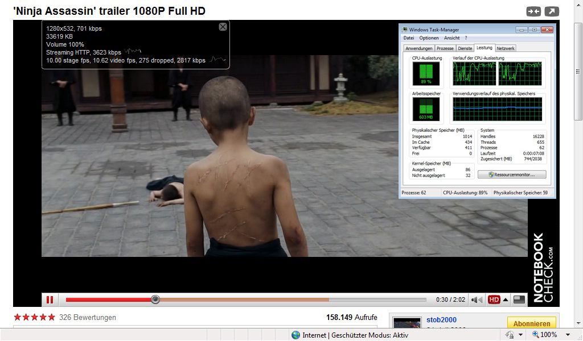Click the page scrollbar down arrow
This screenshot has width=583, height=341.
pyautogui.click(x=578, y=323)
